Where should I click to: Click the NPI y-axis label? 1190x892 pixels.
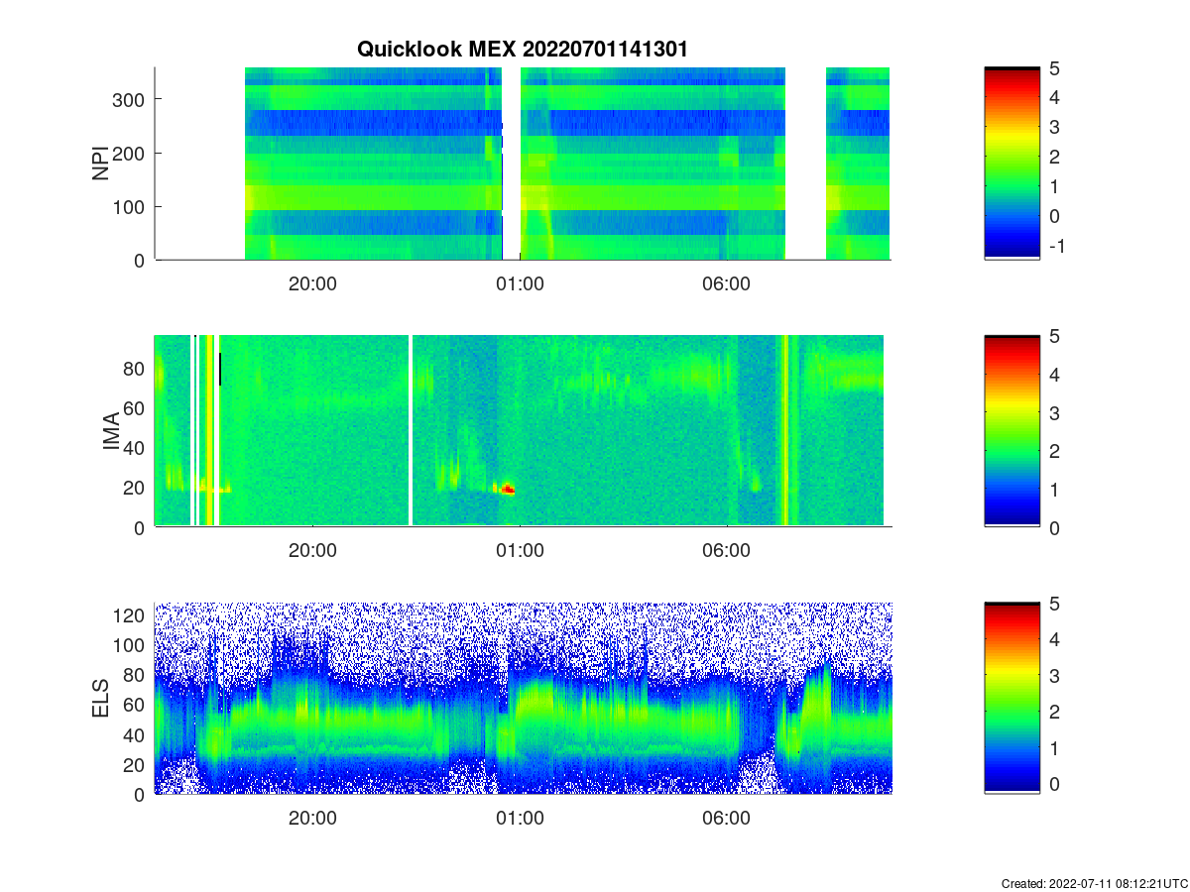coord(101,164)
